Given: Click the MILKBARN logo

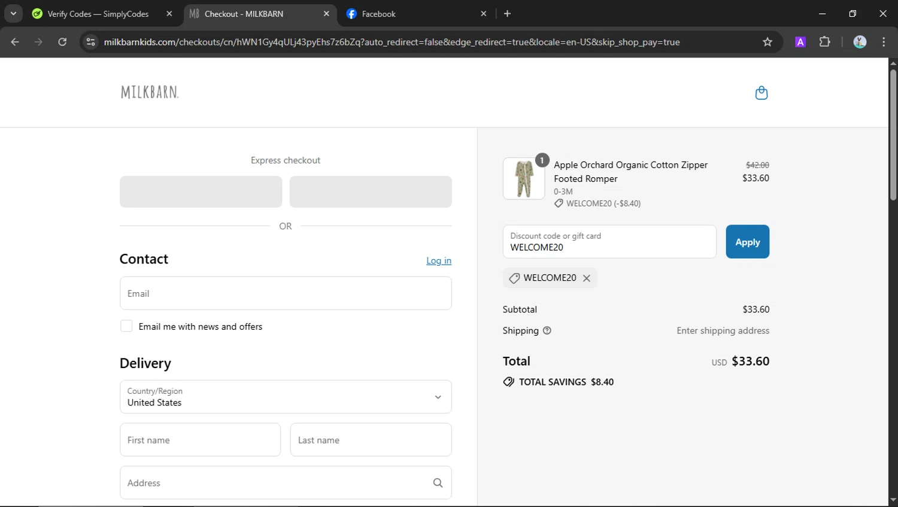Looking at the screenshot, I should point(150,92).
